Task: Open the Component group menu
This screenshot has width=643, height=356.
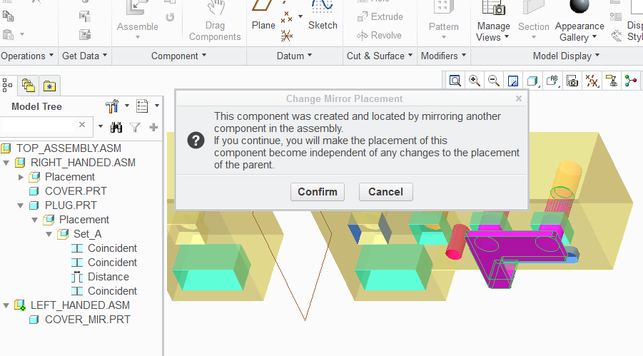Action: 178,56
